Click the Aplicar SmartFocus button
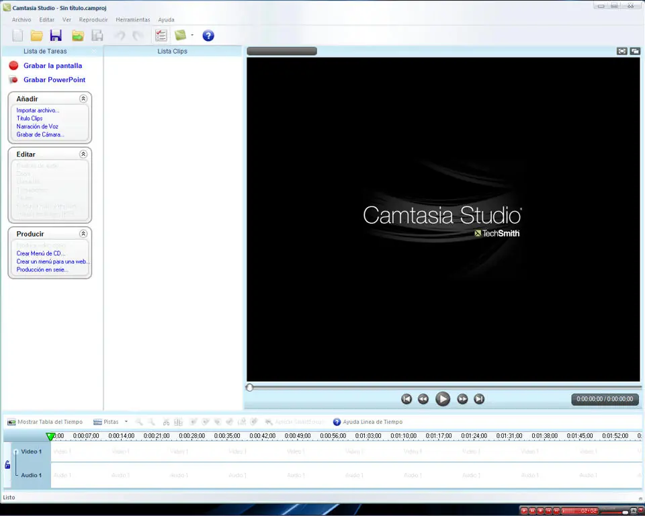645x516 pixels. click(294, 422)
